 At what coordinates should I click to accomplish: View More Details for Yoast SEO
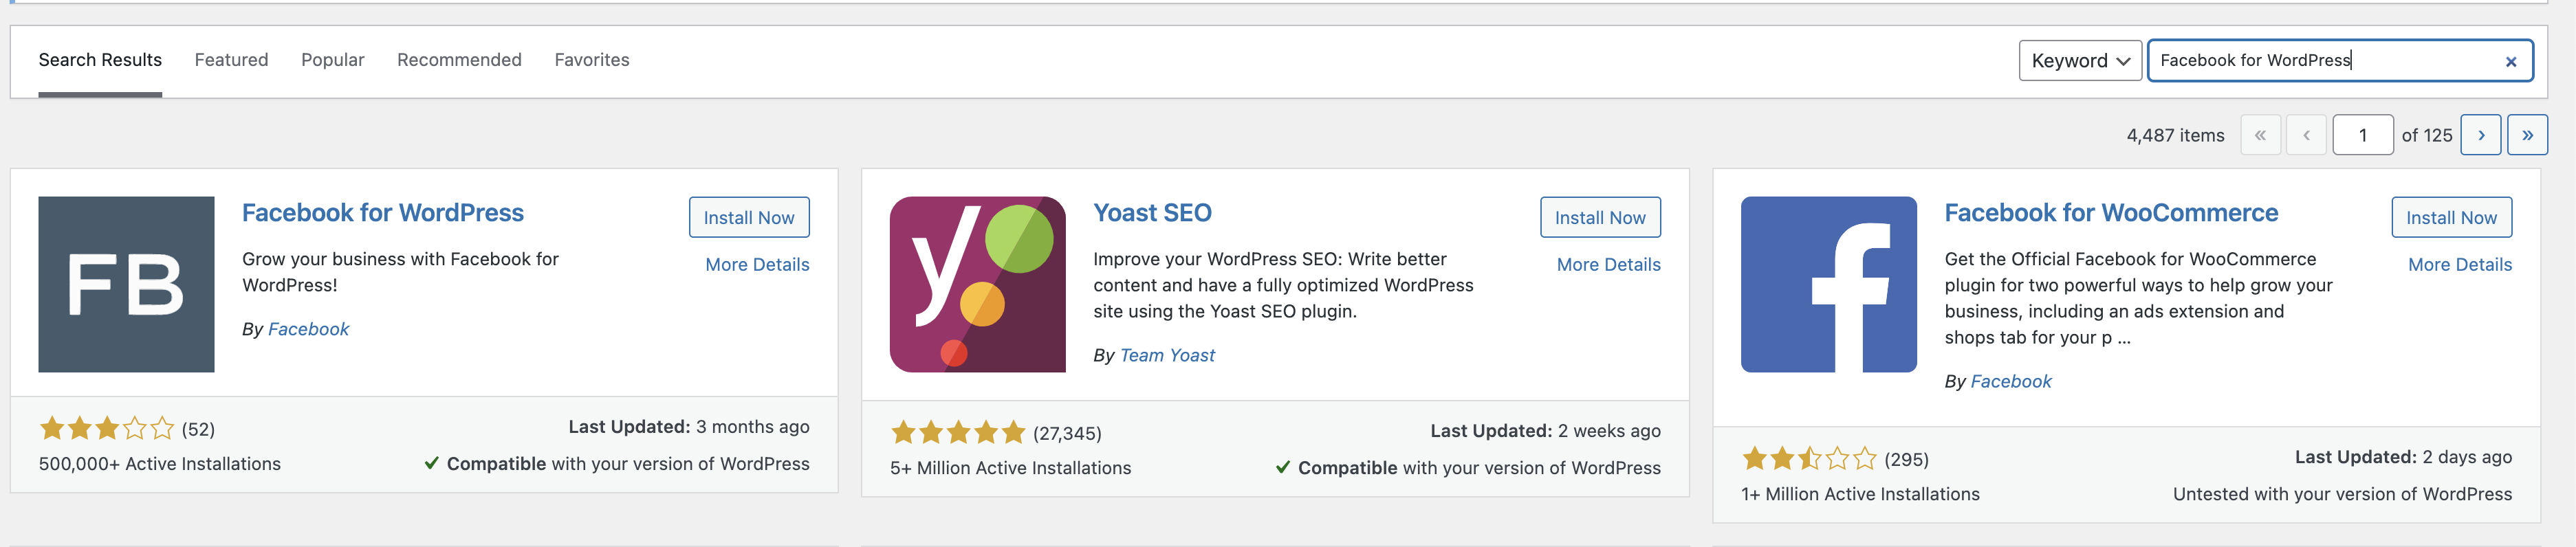coord(1608,265)
